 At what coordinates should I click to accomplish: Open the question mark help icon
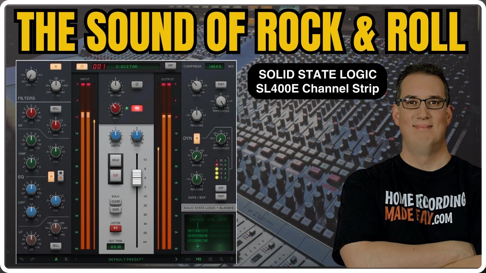[231, 259]
